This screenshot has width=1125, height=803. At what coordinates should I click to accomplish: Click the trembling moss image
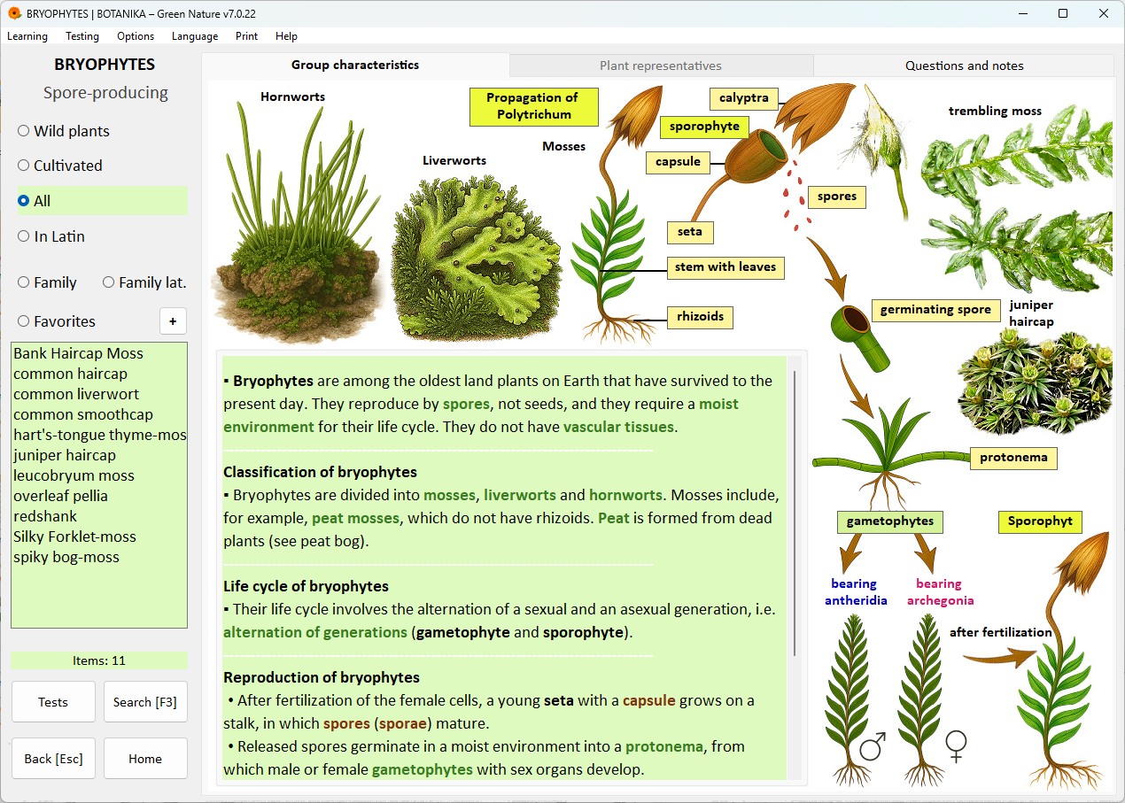(x=1017, y=199)
